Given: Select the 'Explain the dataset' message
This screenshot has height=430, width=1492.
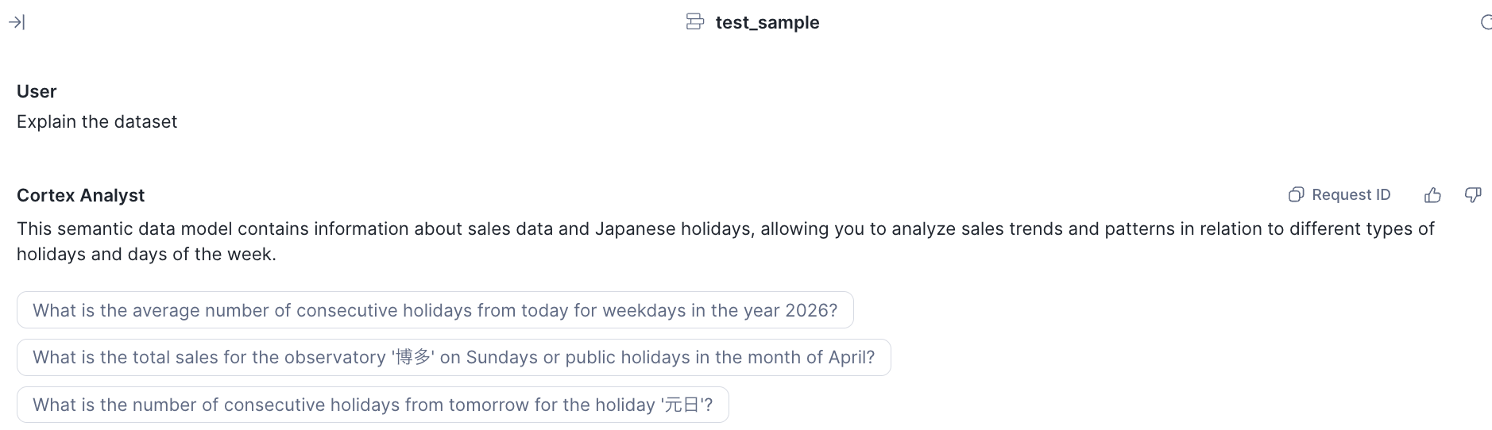Looking at the screenshot, I should tap(97, 121).
